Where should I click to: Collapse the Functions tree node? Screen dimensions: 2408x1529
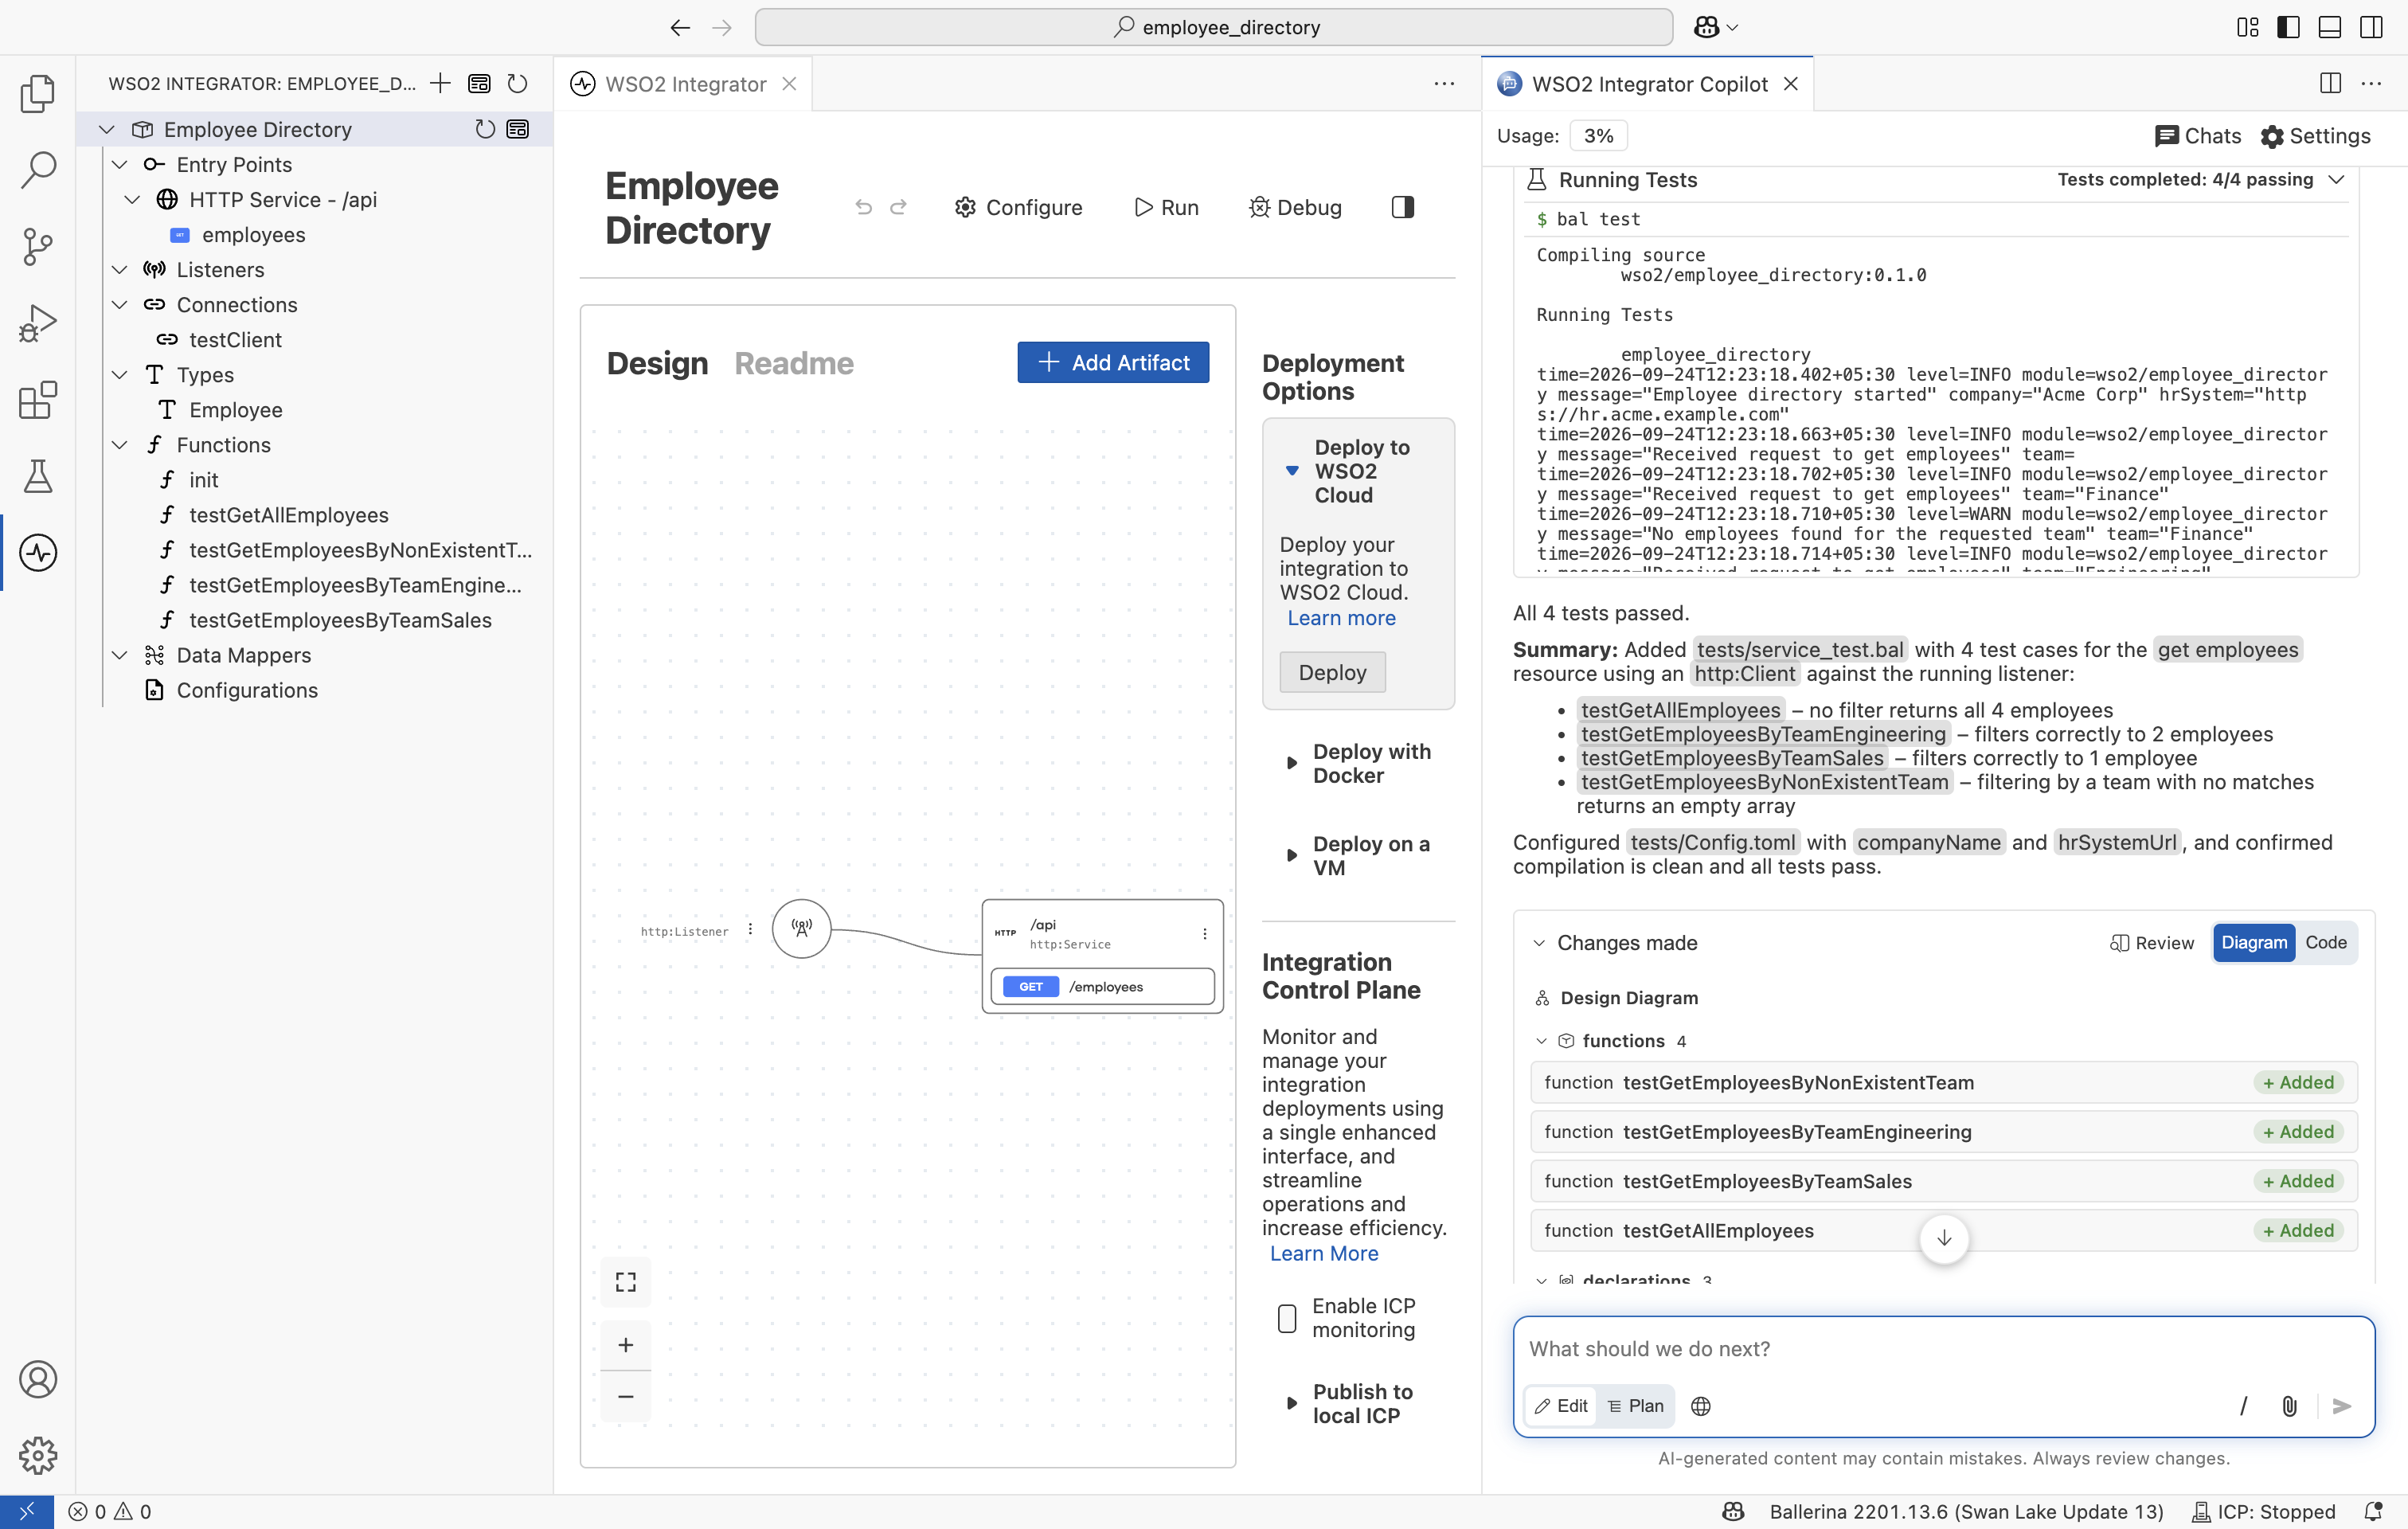pyautogui.click(x=120, y=445)
